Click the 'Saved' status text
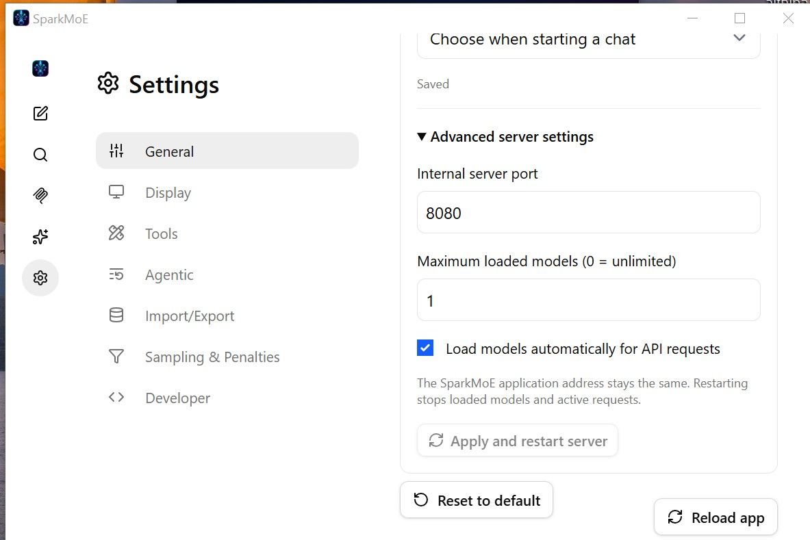The image size is (810, 540). point(433,83)
